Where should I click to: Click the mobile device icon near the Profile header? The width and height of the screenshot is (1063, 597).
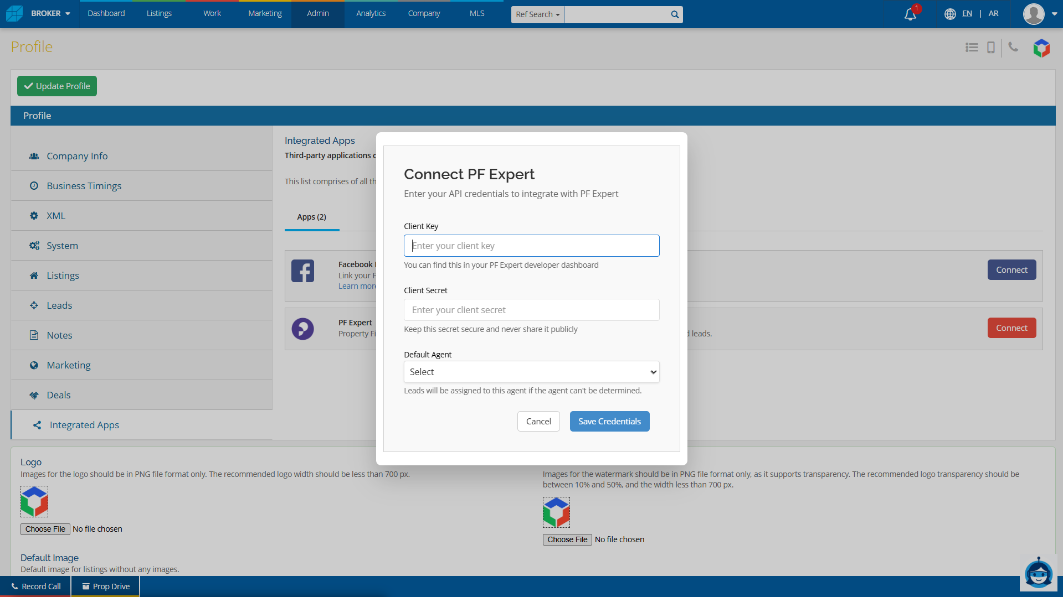click(x=991, y=48)
